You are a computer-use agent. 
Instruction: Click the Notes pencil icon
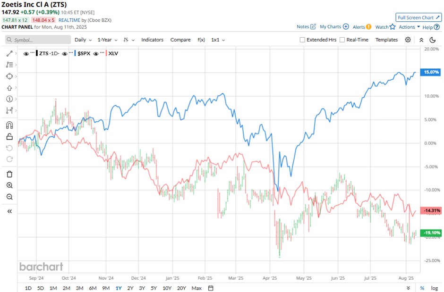tap(313, 26)
